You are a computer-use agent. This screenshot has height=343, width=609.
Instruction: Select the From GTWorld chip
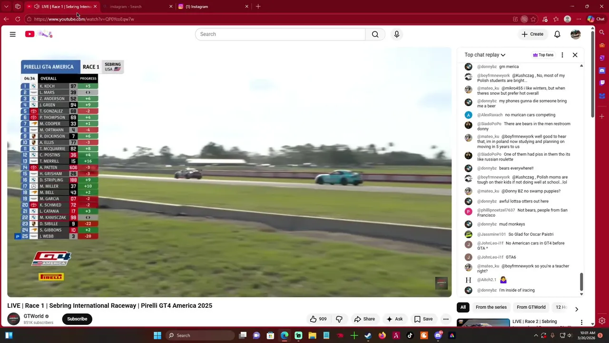531,307
